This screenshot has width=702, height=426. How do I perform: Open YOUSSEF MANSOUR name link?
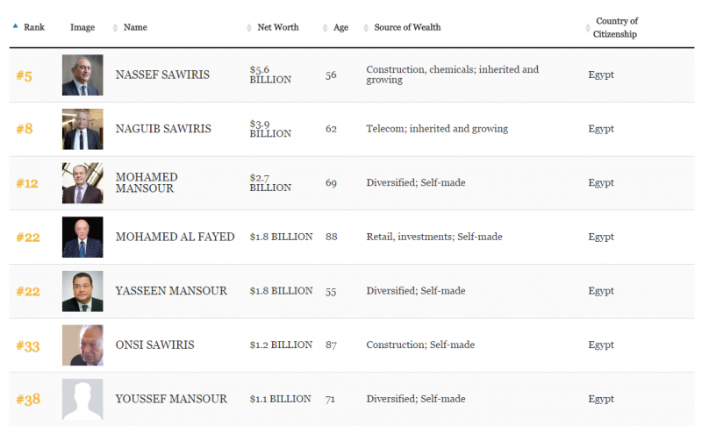tap(171, 399)
